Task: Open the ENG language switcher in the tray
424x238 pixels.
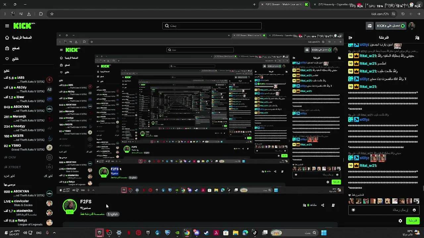Action: tap(39, 233)
